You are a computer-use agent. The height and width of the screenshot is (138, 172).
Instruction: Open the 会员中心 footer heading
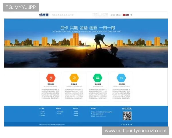pos(75,108)
